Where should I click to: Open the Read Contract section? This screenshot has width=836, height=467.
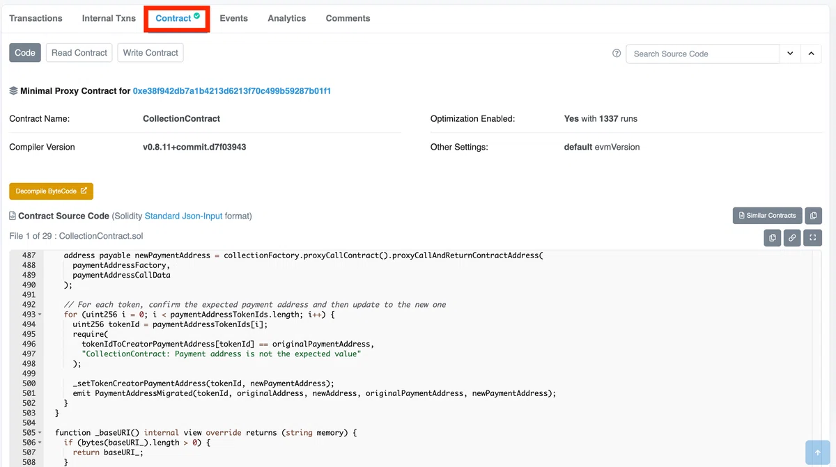click(x=79, y=53)
